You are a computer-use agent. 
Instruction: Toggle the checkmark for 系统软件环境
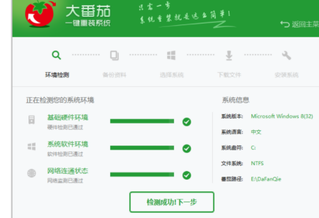pyautogui.click(x=187, y=147)
